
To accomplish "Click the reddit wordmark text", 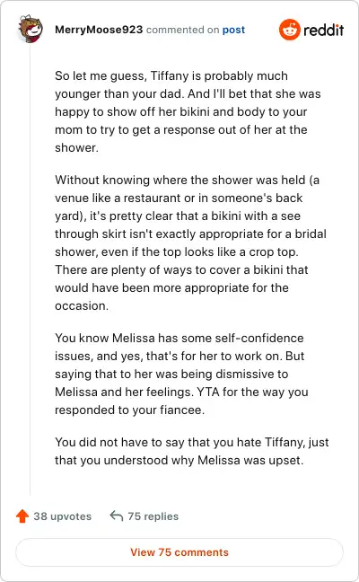I will [x=323, y=30].
